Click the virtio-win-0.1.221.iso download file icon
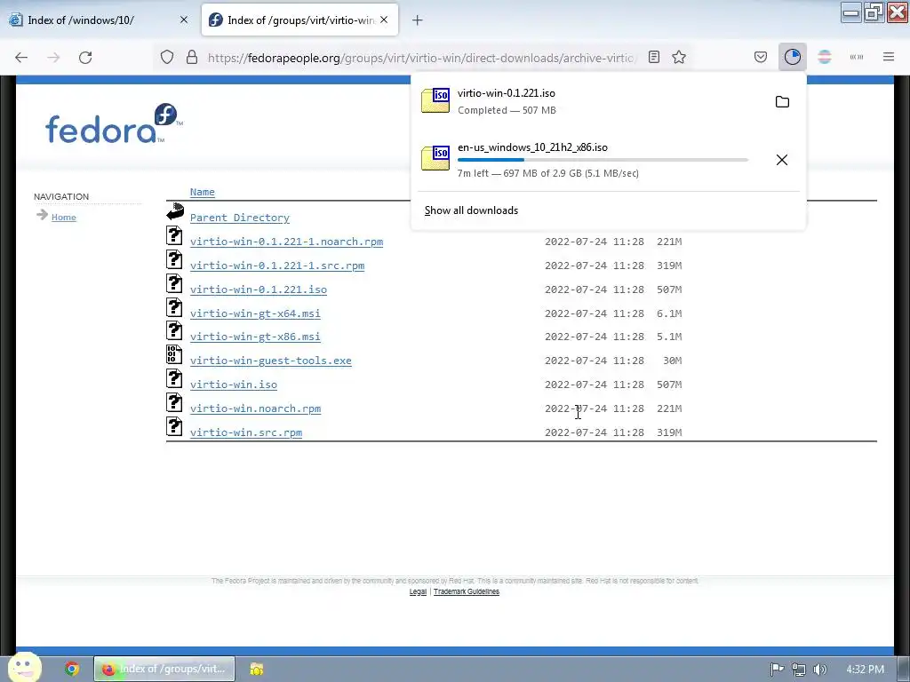The width and height of the screenshot is (910, 682). pyautogui.click(x=435, y=100)
